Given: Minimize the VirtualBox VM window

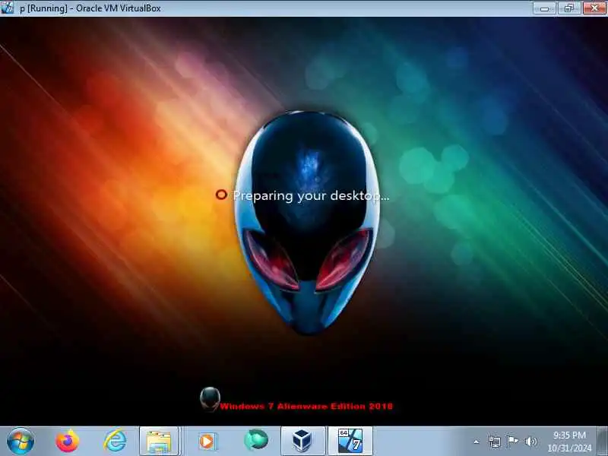Looking at the screenshot, I should coord(545,8).
